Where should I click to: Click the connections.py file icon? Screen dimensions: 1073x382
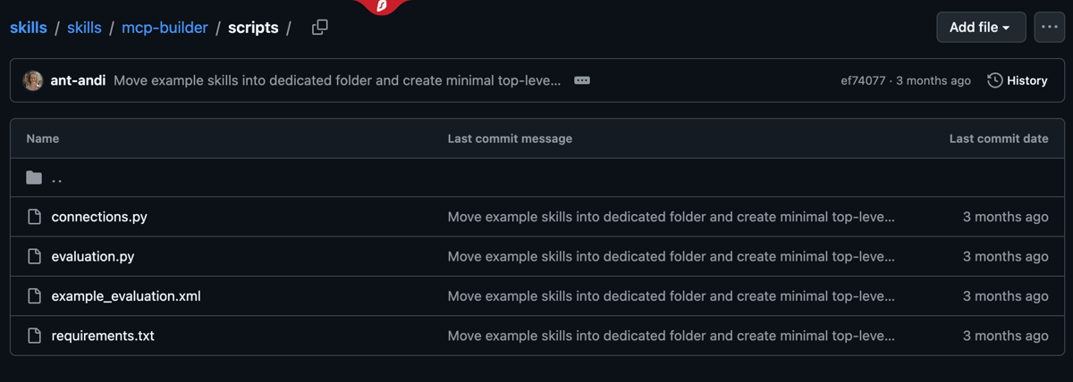tap(35, 217)
